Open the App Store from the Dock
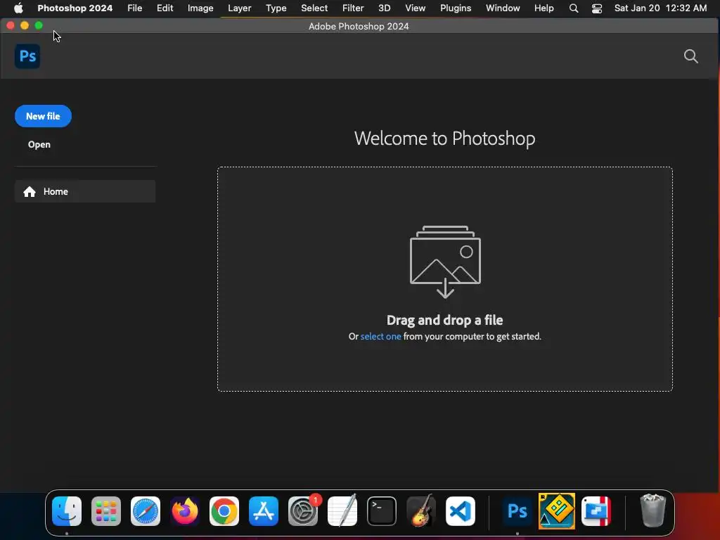This screenshot has width=720, height=540. pos(264,511)
